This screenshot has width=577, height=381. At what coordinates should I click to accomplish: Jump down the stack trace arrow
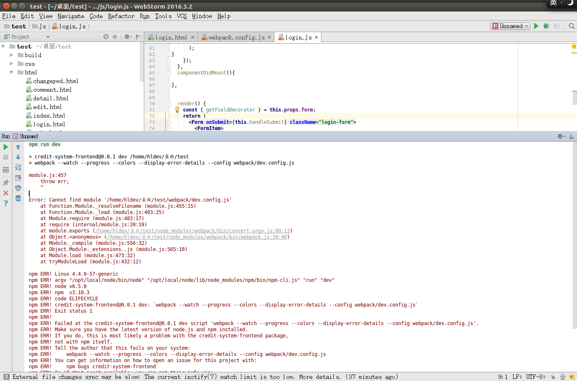(18, 157)
